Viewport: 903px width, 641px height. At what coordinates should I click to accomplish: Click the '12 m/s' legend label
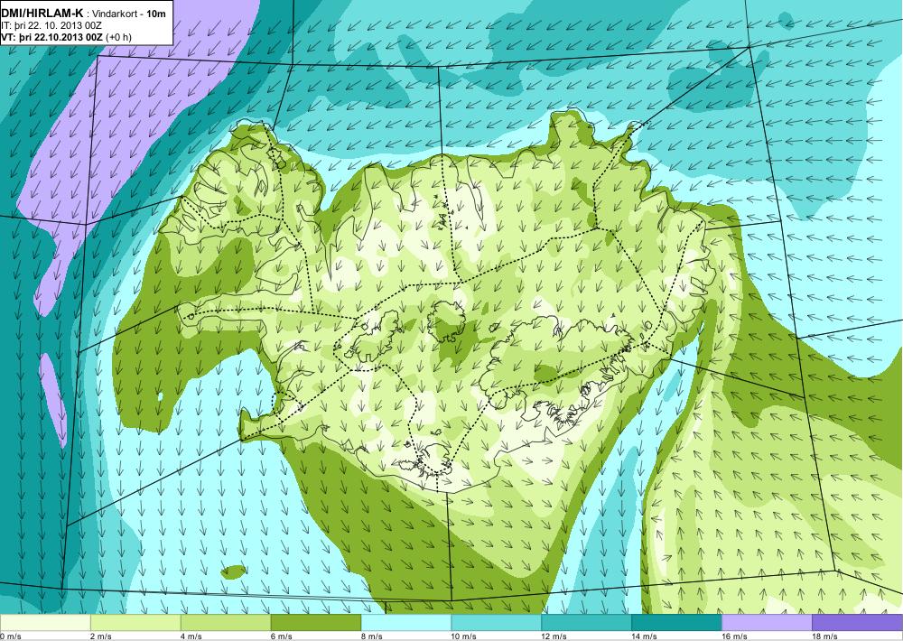pyautogui.click(x=554, y=636)
